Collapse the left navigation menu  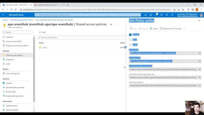[x=33, y=32]
